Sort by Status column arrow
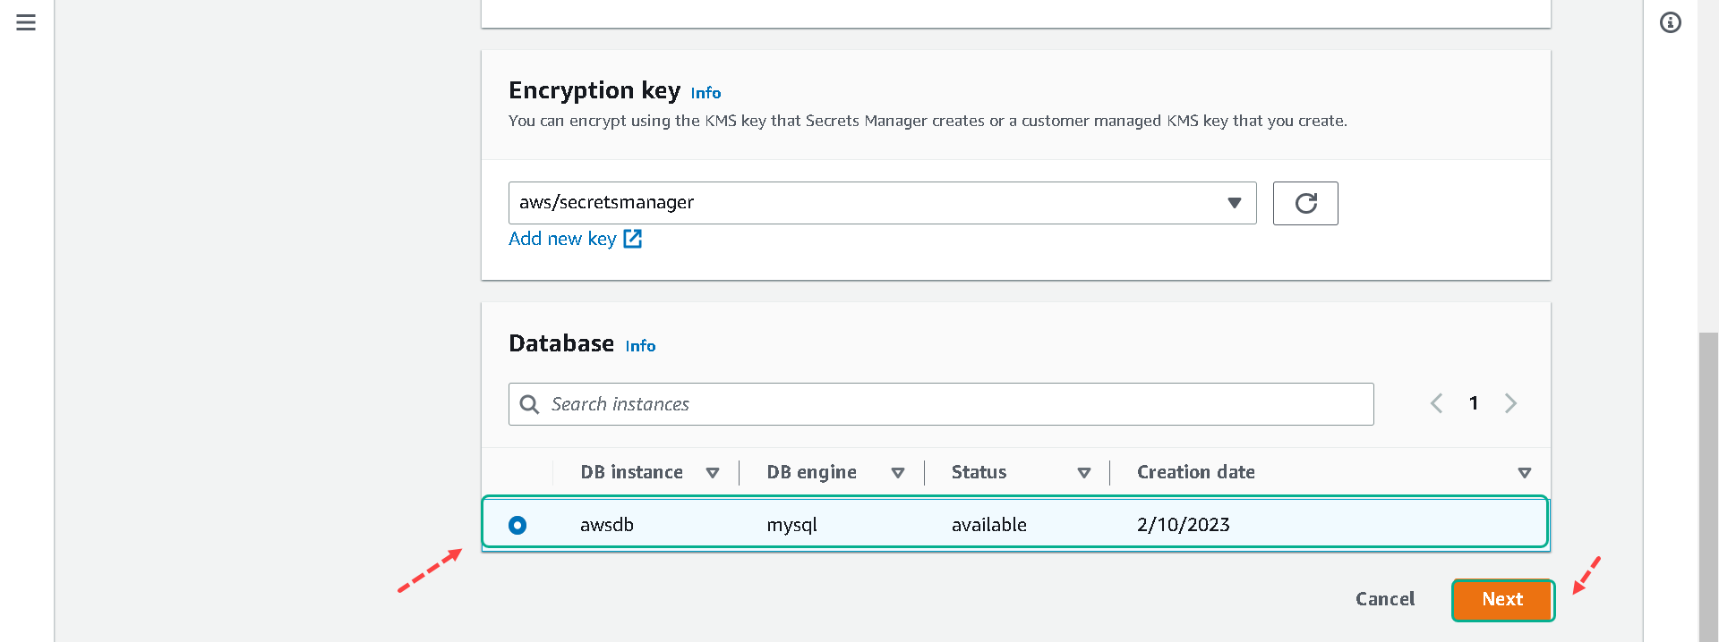Viewport: 1719px width, 642px height. pos(1084,473)
